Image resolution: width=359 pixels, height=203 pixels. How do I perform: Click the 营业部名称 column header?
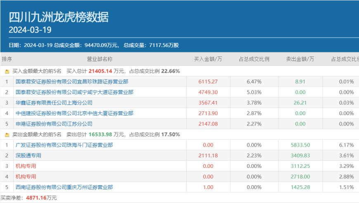point(99,59)
